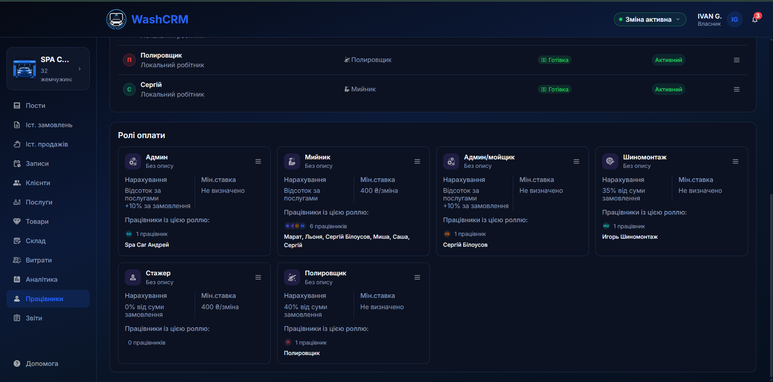This screenshot has height=382, width=773.
Task: Open the Зміна активна shift dropdown
Action: point(650,19)
